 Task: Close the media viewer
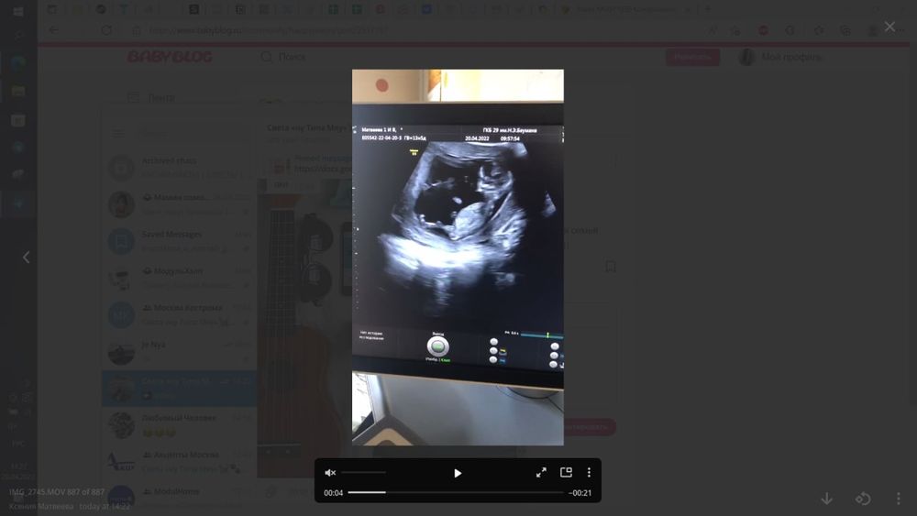point(889,27)
